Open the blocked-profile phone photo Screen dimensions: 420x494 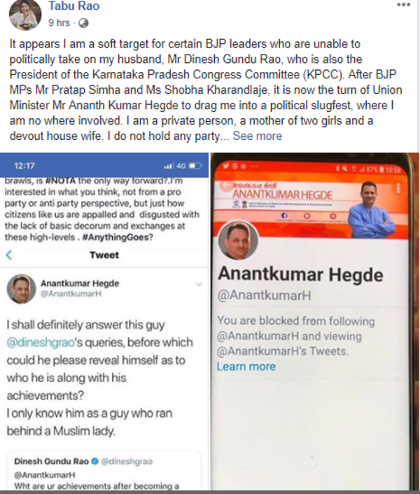pyautogui.click(x=315, y=322)
